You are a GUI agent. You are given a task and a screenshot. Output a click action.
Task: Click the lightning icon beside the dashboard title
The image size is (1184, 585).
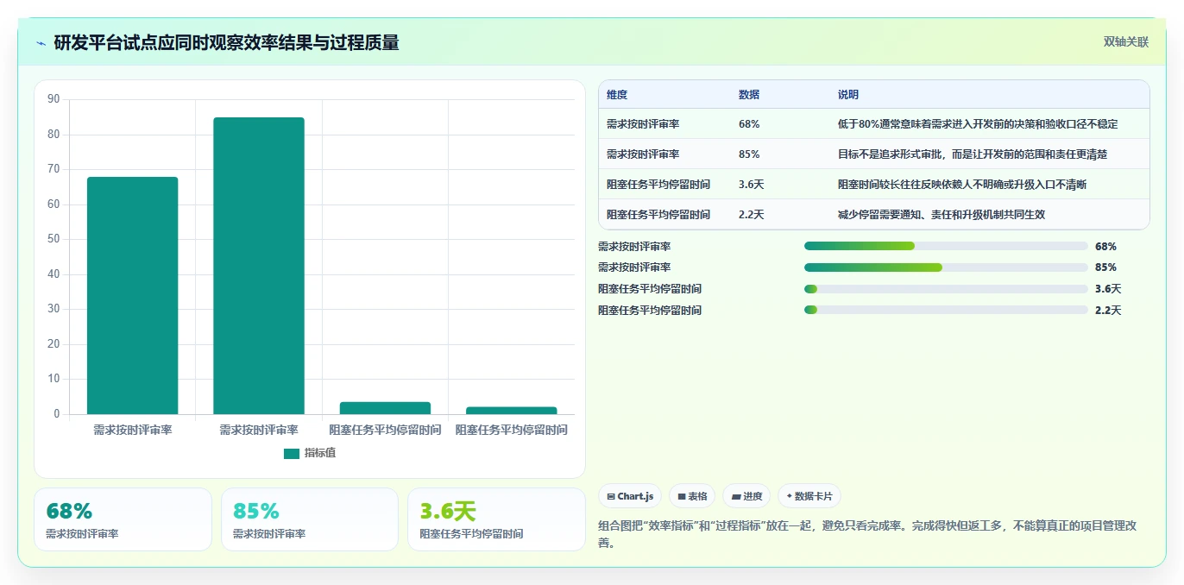coord(41,43)
